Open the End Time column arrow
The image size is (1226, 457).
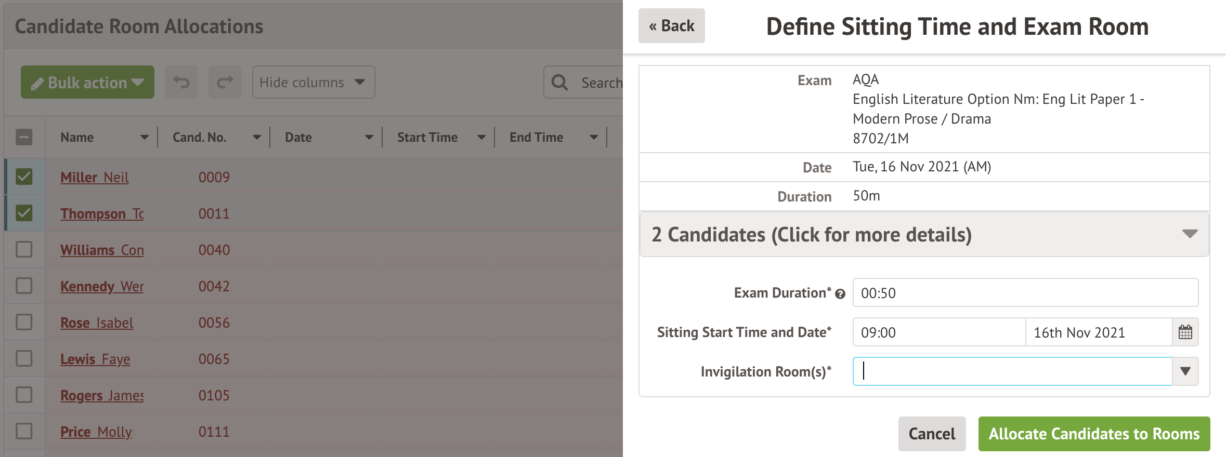(594, 138)
